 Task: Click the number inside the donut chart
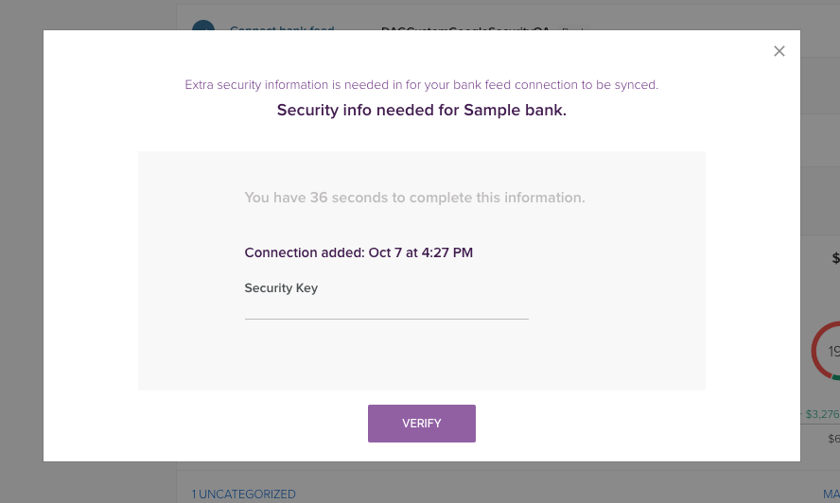pos(833,352)
